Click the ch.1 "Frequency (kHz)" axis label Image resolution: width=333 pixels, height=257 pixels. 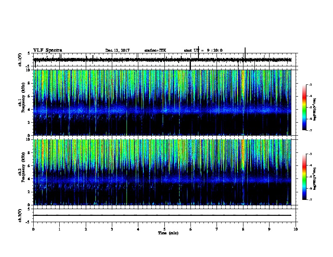tap(24, 98)
